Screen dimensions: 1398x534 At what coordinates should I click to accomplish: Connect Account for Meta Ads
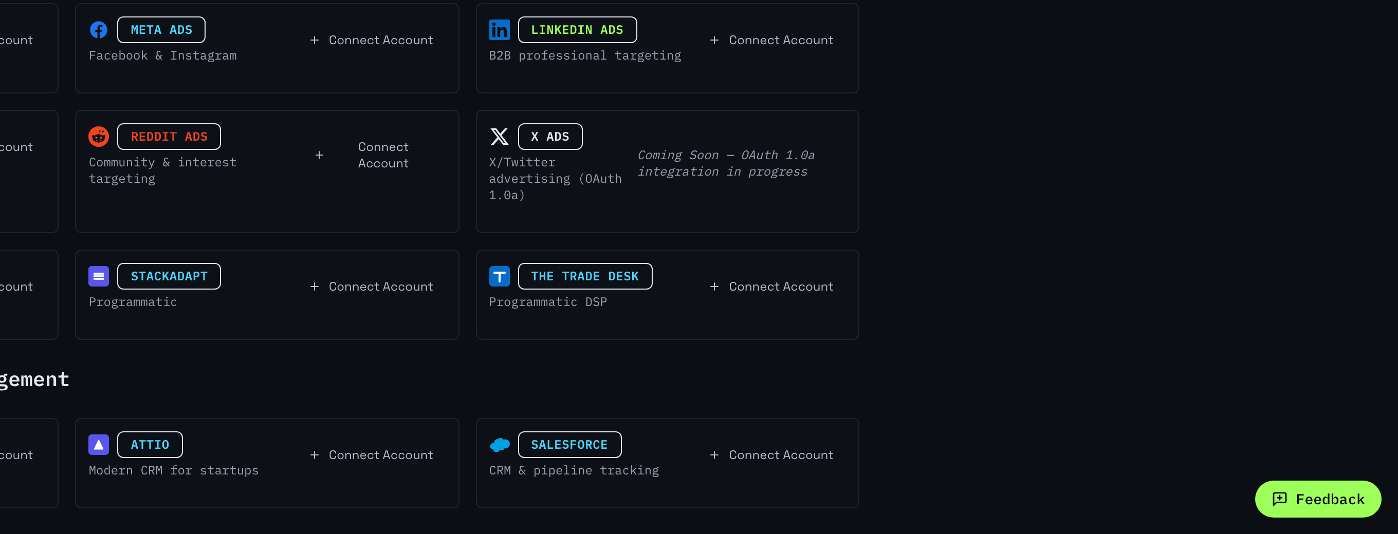point(372,40)
